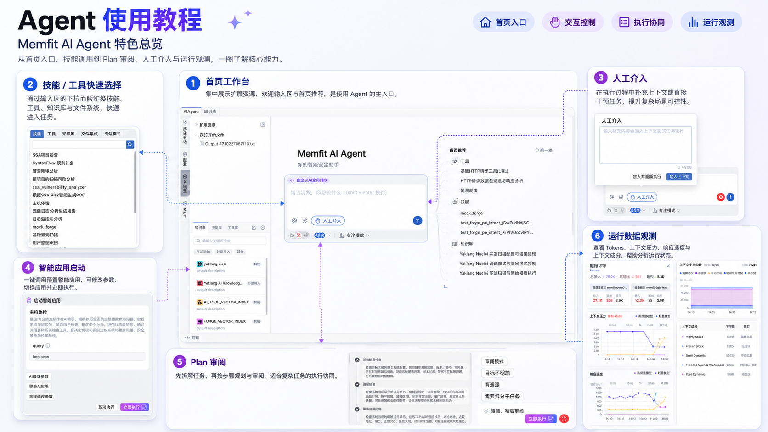Image resolution: width=768 pixels, height=432 pixels.
Task: Click 立即执行 in 启动智能应用 dialog
Action: coord(134,407)
